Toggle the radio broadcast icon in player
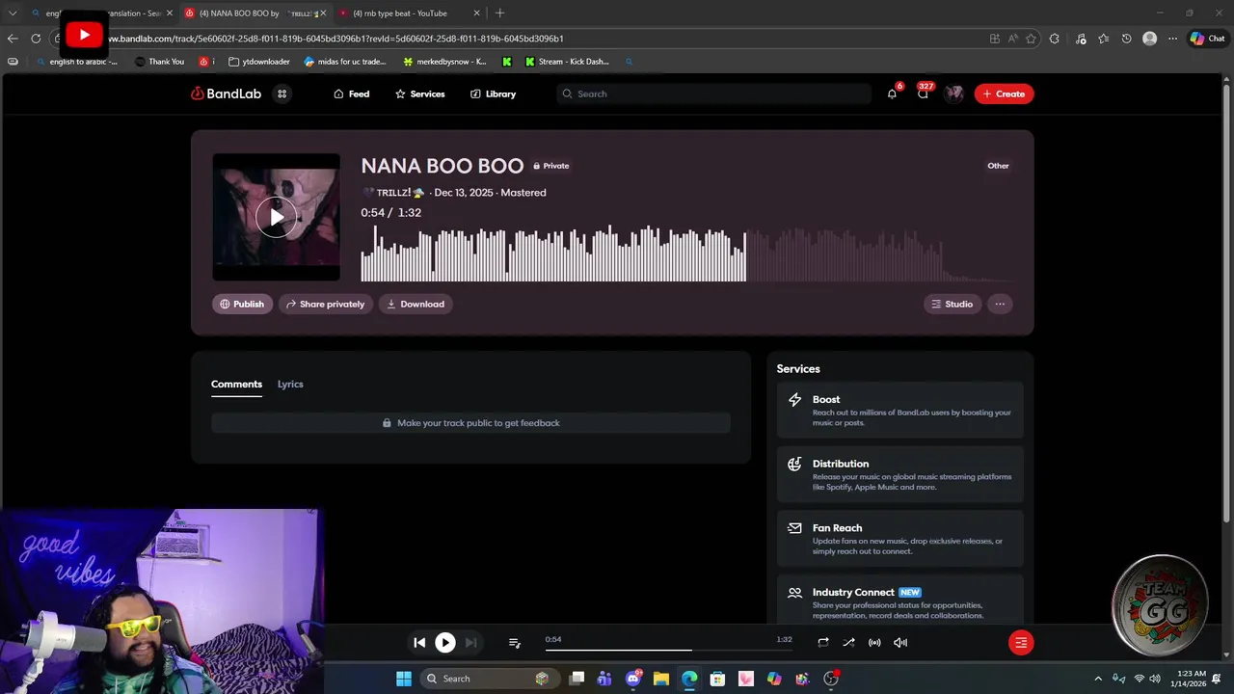The height and width of the screenshot is (694, 1234). [874, 643]
